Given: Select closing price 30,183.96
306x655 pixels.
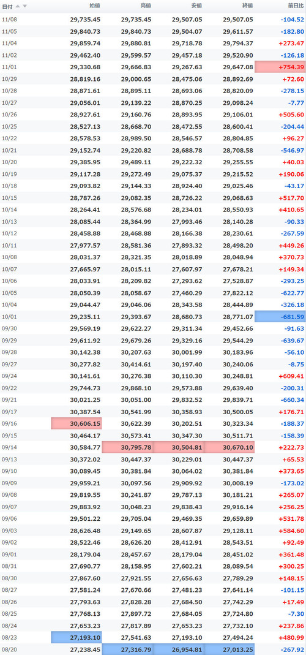Looking at the screenshot, I should pos(238,352).
